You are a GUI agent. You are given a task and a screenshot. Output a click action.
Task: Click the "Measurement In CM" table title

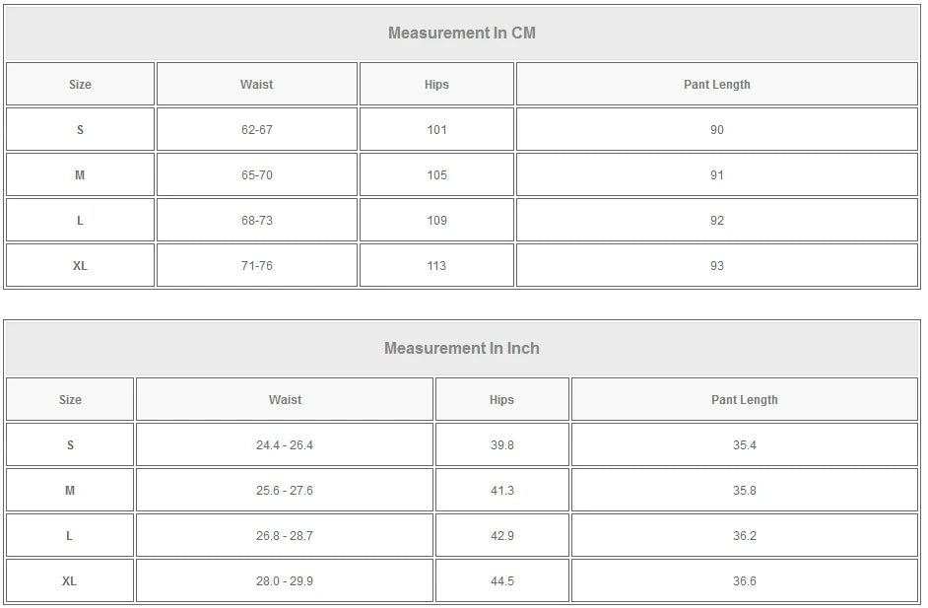click(x=462, y=33)
